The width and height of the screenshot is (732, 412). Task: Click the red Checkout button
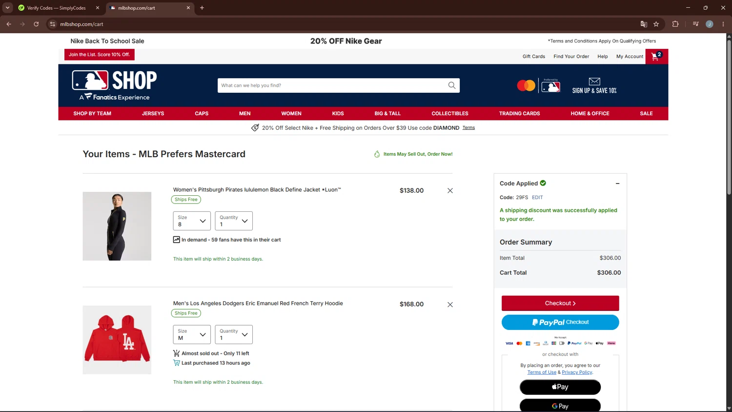click(x=560, y=303)
